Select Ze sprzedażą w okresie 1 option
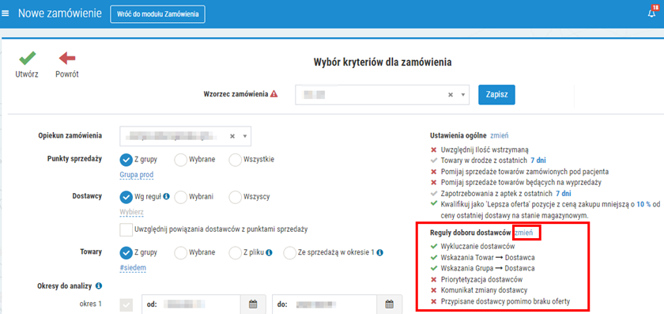This screenshot has height=314, width=664. tap(290, 252)
